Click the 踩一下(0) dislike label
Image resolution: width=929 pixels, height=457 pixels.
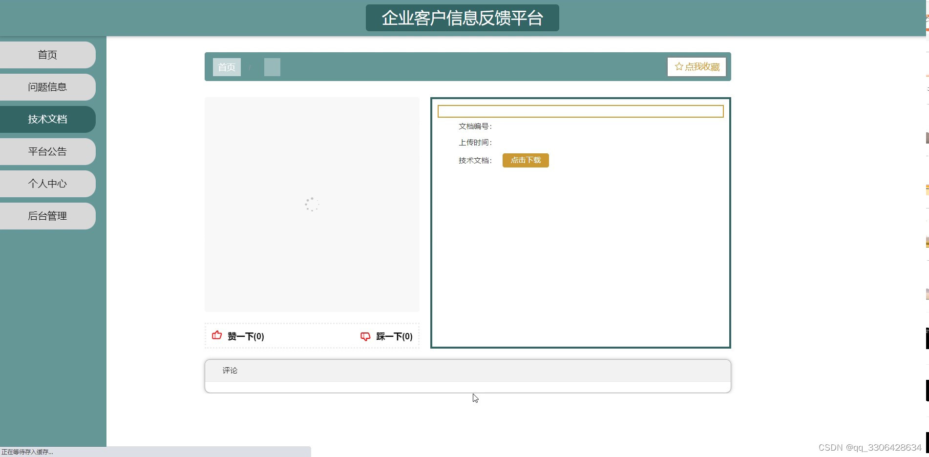click(x=394, y=336)
